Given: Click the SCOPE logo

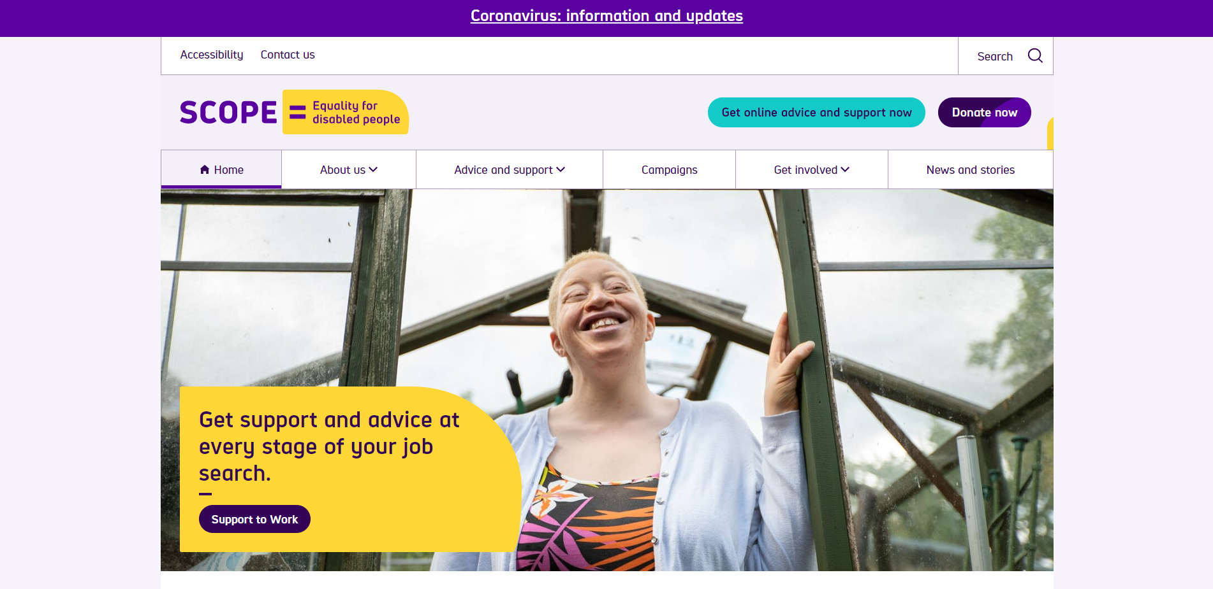Looking at the screenshot, I should (228, 112).
